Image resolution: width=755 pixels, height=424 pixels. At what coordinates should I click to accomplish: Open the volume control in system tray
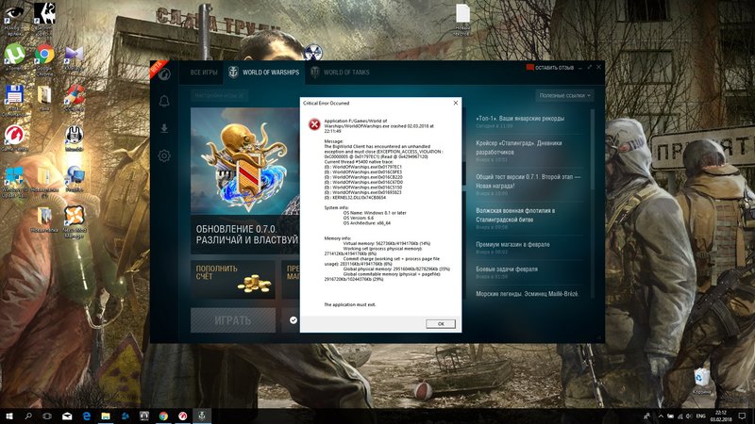tap(689, 416)
